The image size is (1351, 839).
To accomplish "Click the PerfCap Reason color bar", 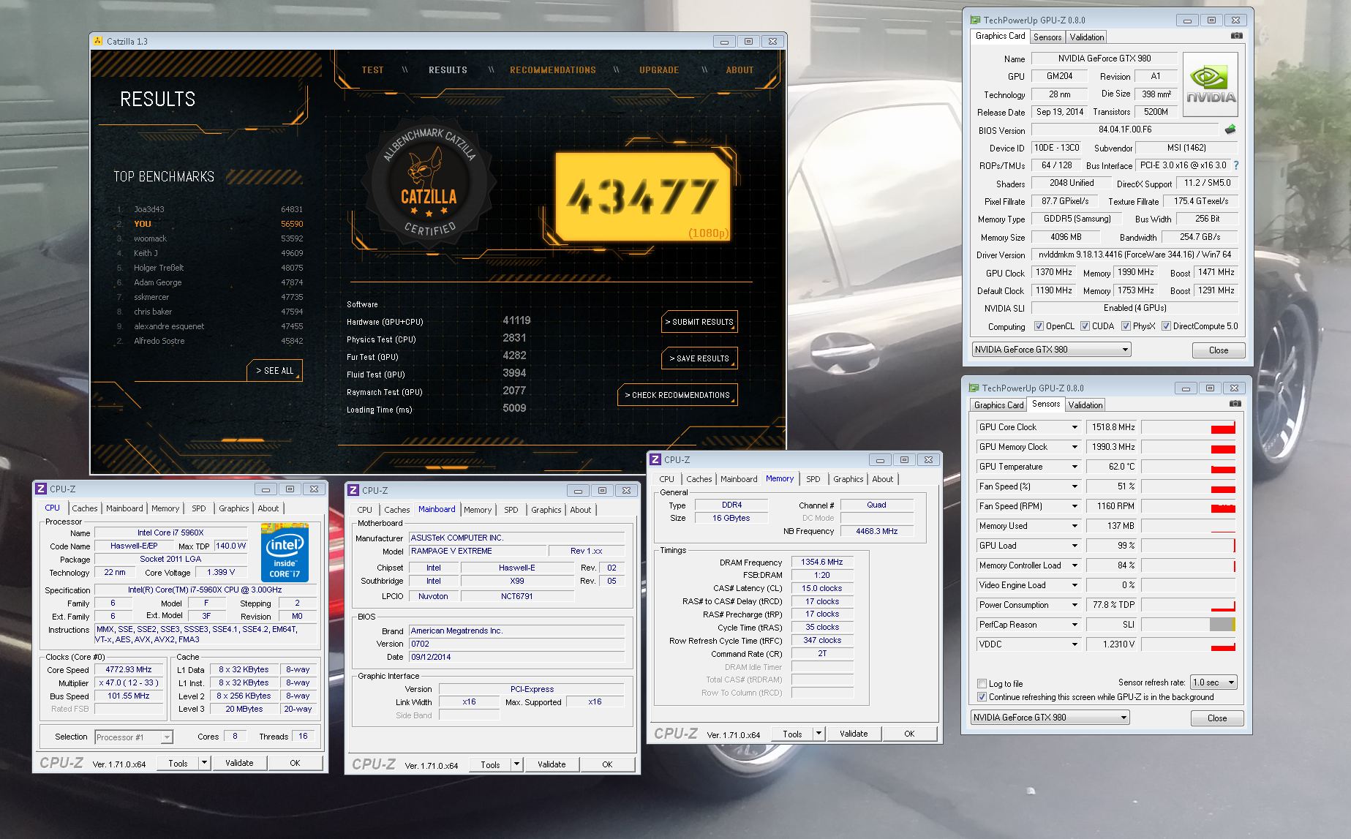I will (1222, 625).
